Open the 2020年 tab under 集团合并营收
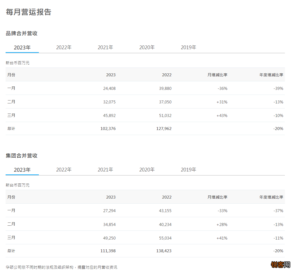 click(x=147, y=170)
